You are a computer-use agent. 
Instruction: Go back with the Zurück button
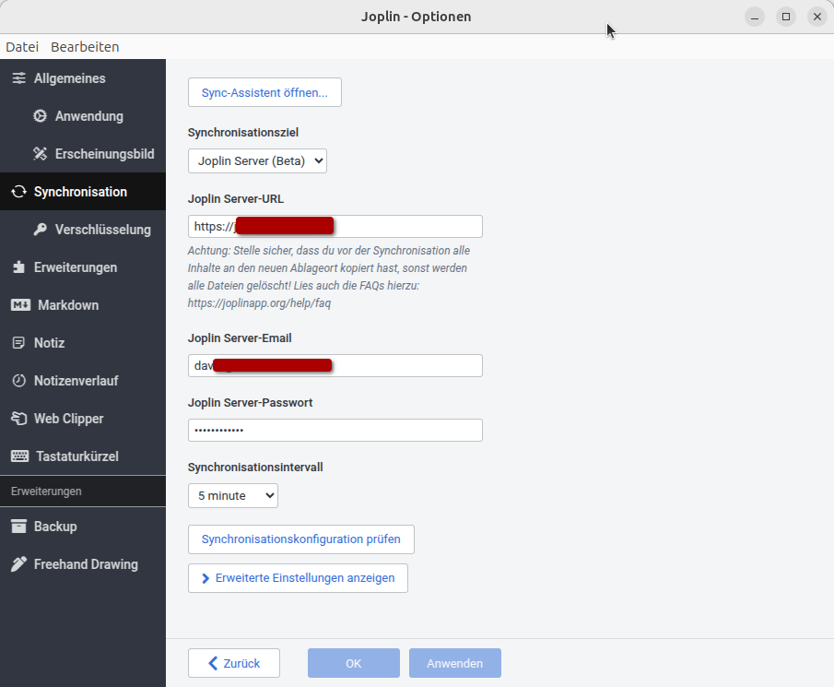click(x=234, y=663)
